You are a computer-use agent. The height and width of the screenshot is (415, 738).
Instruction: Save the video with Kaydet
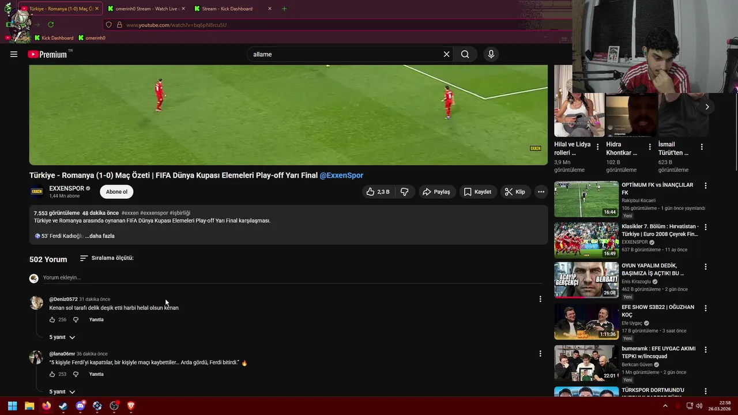[x=477, y=192]
